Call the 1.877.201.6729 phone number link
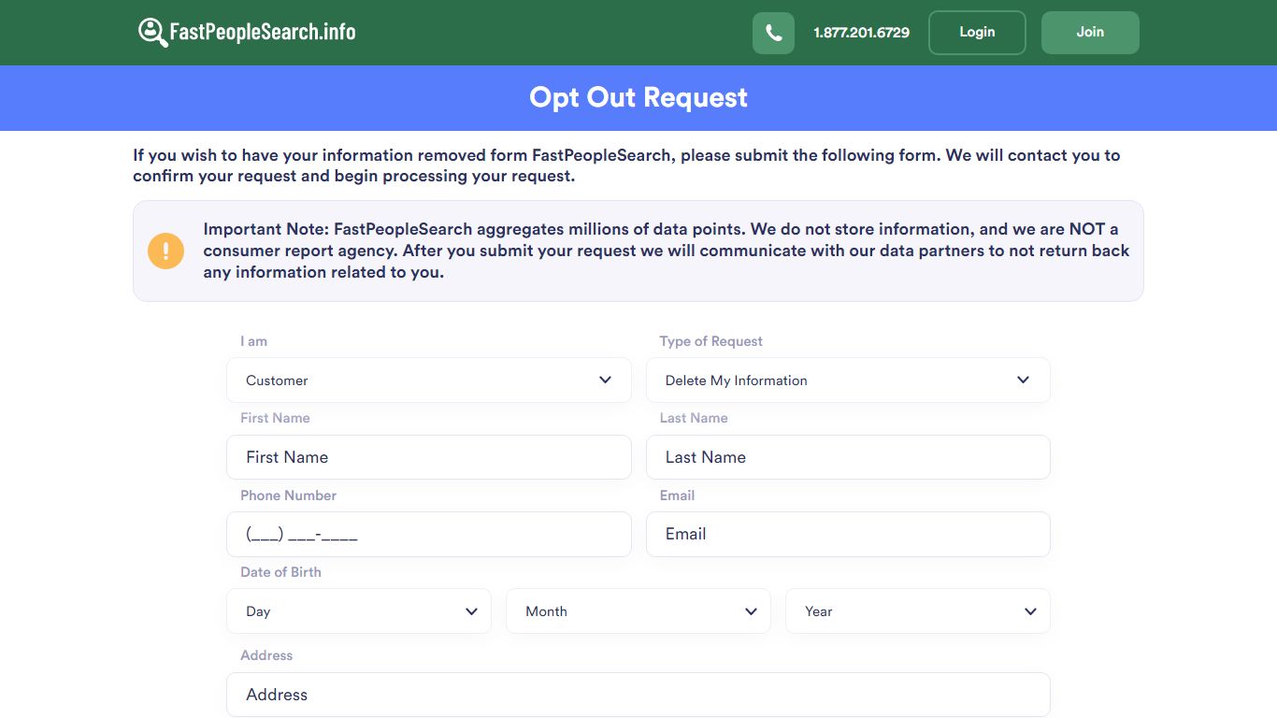 pos(861,33)
